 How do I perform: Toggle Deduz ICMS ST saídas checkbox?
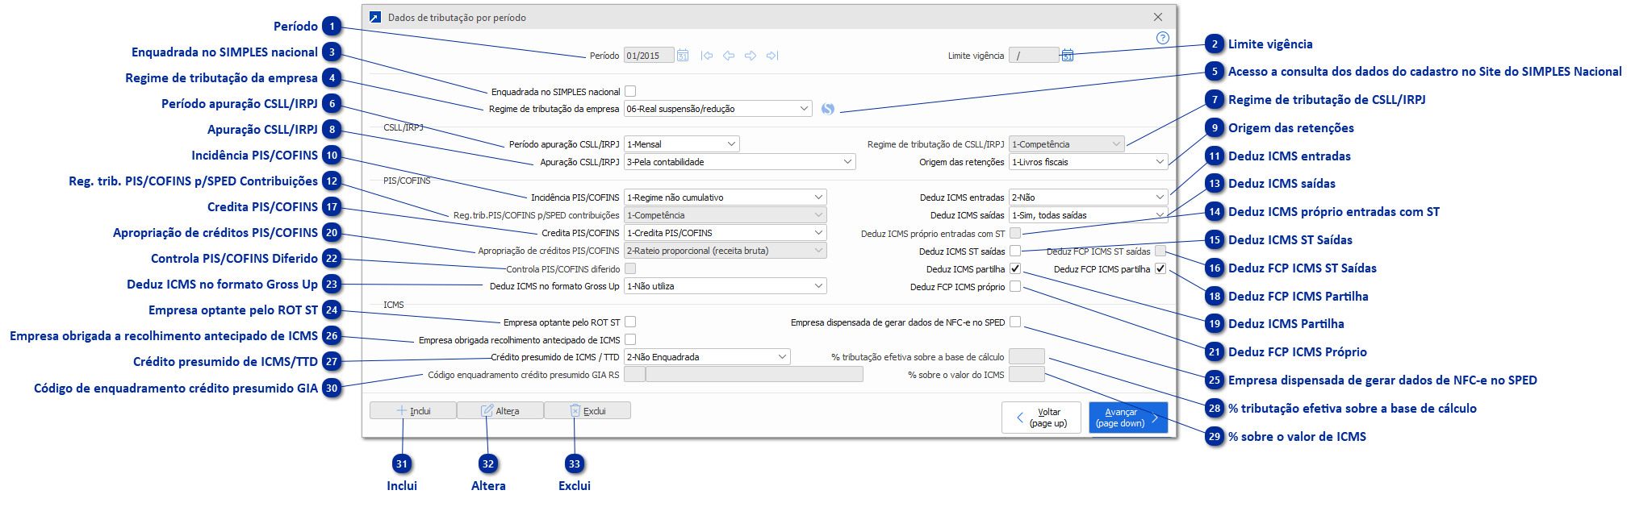point(1015,251)
